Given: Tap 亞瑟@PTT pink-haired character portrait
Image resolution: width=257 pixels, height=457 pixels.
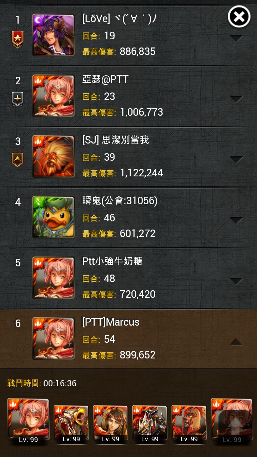Looking at the screenshot, I should tap(53, 96).
